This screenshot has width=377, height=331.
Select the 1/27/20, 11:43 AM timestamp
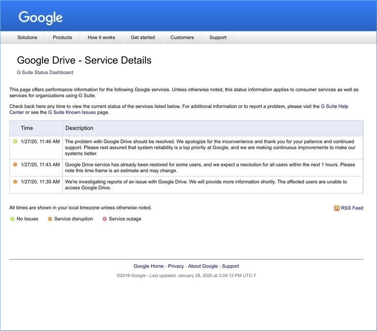pos(40,165)
